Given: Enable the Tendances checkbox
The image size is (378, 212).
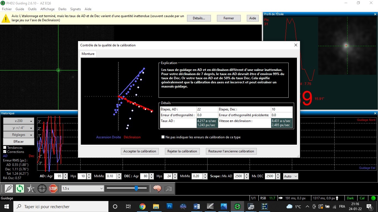Looking at the screenshot, I should [5, 148].
